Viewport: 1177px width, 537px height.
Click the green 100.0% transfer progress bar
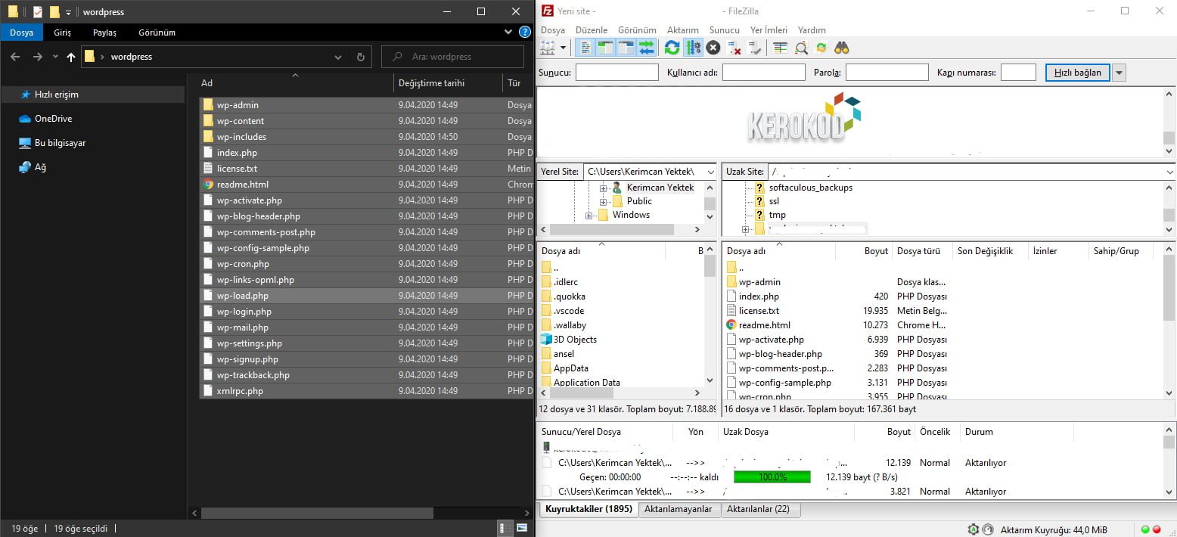point(772,477)
